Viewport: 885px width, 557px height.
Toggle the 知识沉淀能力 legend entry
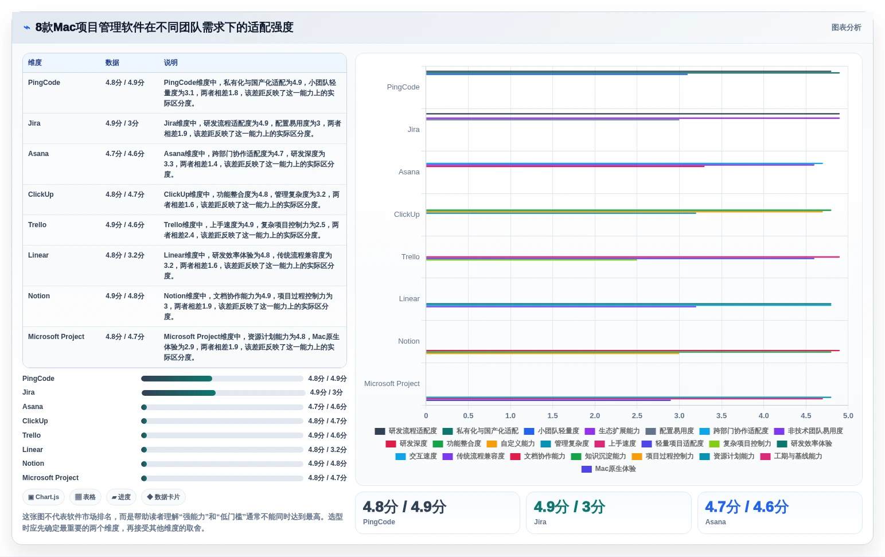(x=599, y=456)
